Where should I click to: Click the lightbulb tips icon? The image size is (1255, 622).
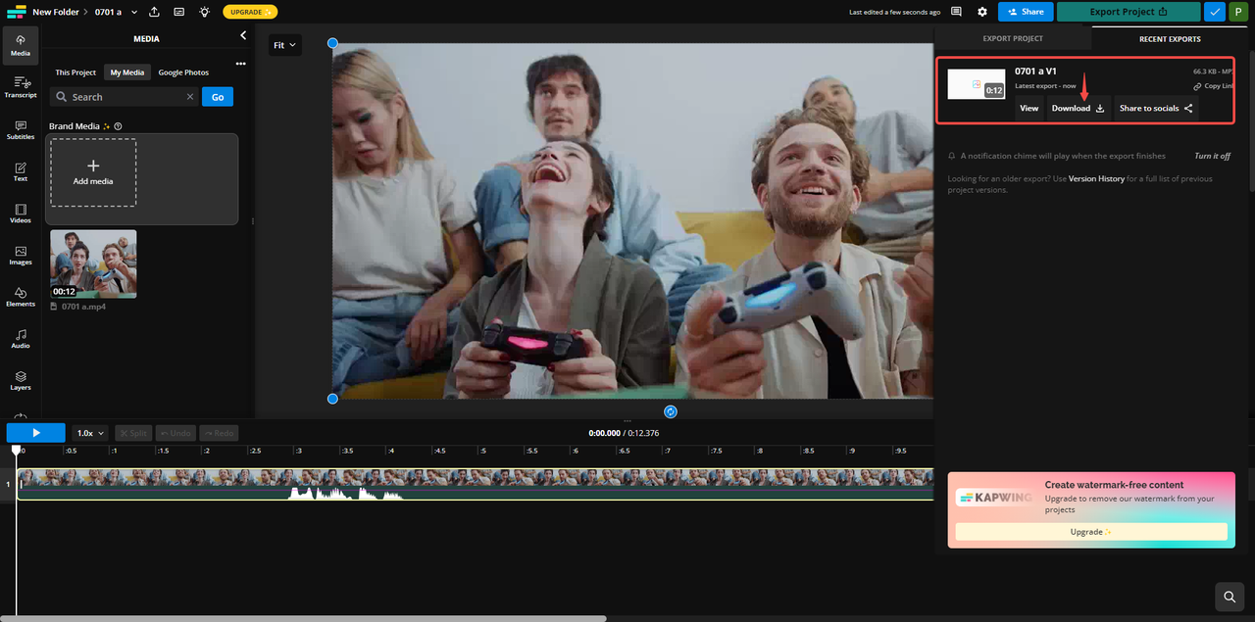point(204,12)
